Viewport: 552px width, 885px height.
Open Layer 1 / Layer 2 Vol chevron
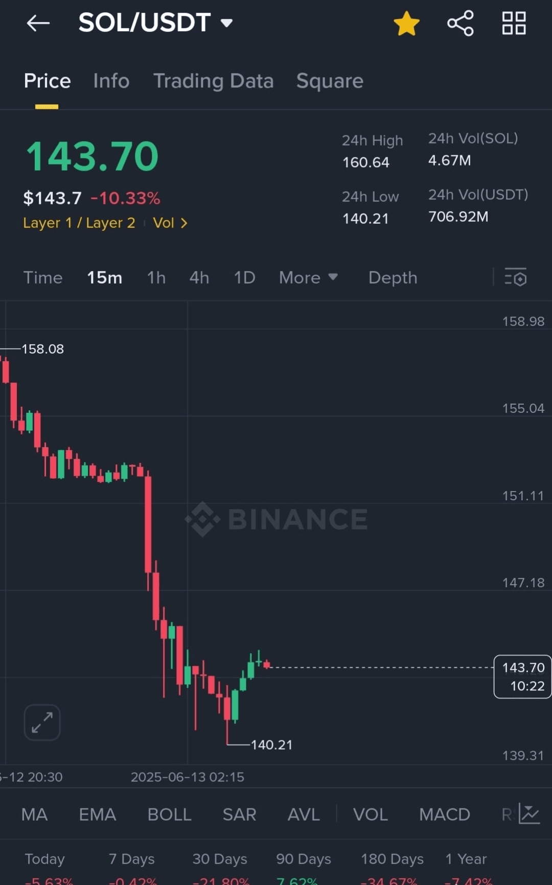[184, 223]
